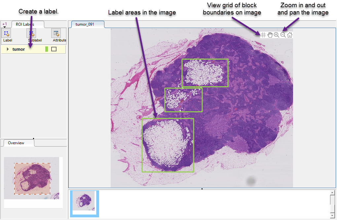The height and width of the screenshot is (220, 337).
Task: Select the image thumbnail in the filmstrip
Action: pyautogui.click(x=84, y=204)
